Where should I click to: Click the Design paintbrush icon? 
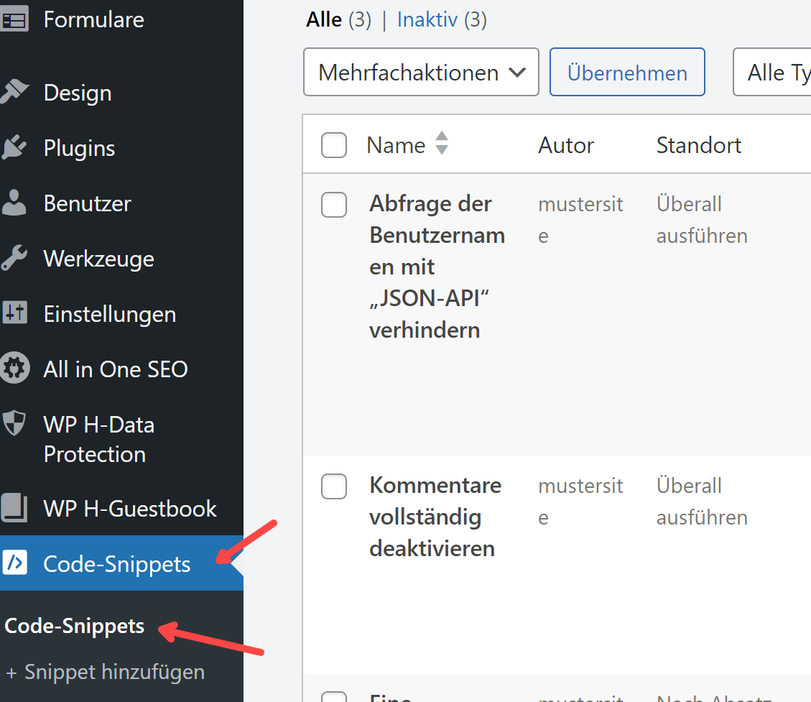[x=14, y=93]
